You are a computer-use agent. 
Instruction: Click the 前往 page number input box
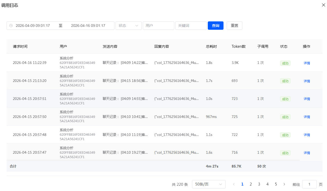[x=309, y=184]
